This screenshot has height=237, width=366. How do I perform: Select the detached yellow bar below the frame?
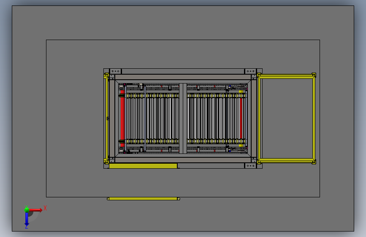point(144,199)
